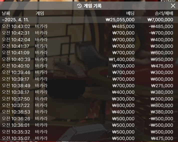Open the 오전 10:41:09 game entry

[x=89, y=53]
